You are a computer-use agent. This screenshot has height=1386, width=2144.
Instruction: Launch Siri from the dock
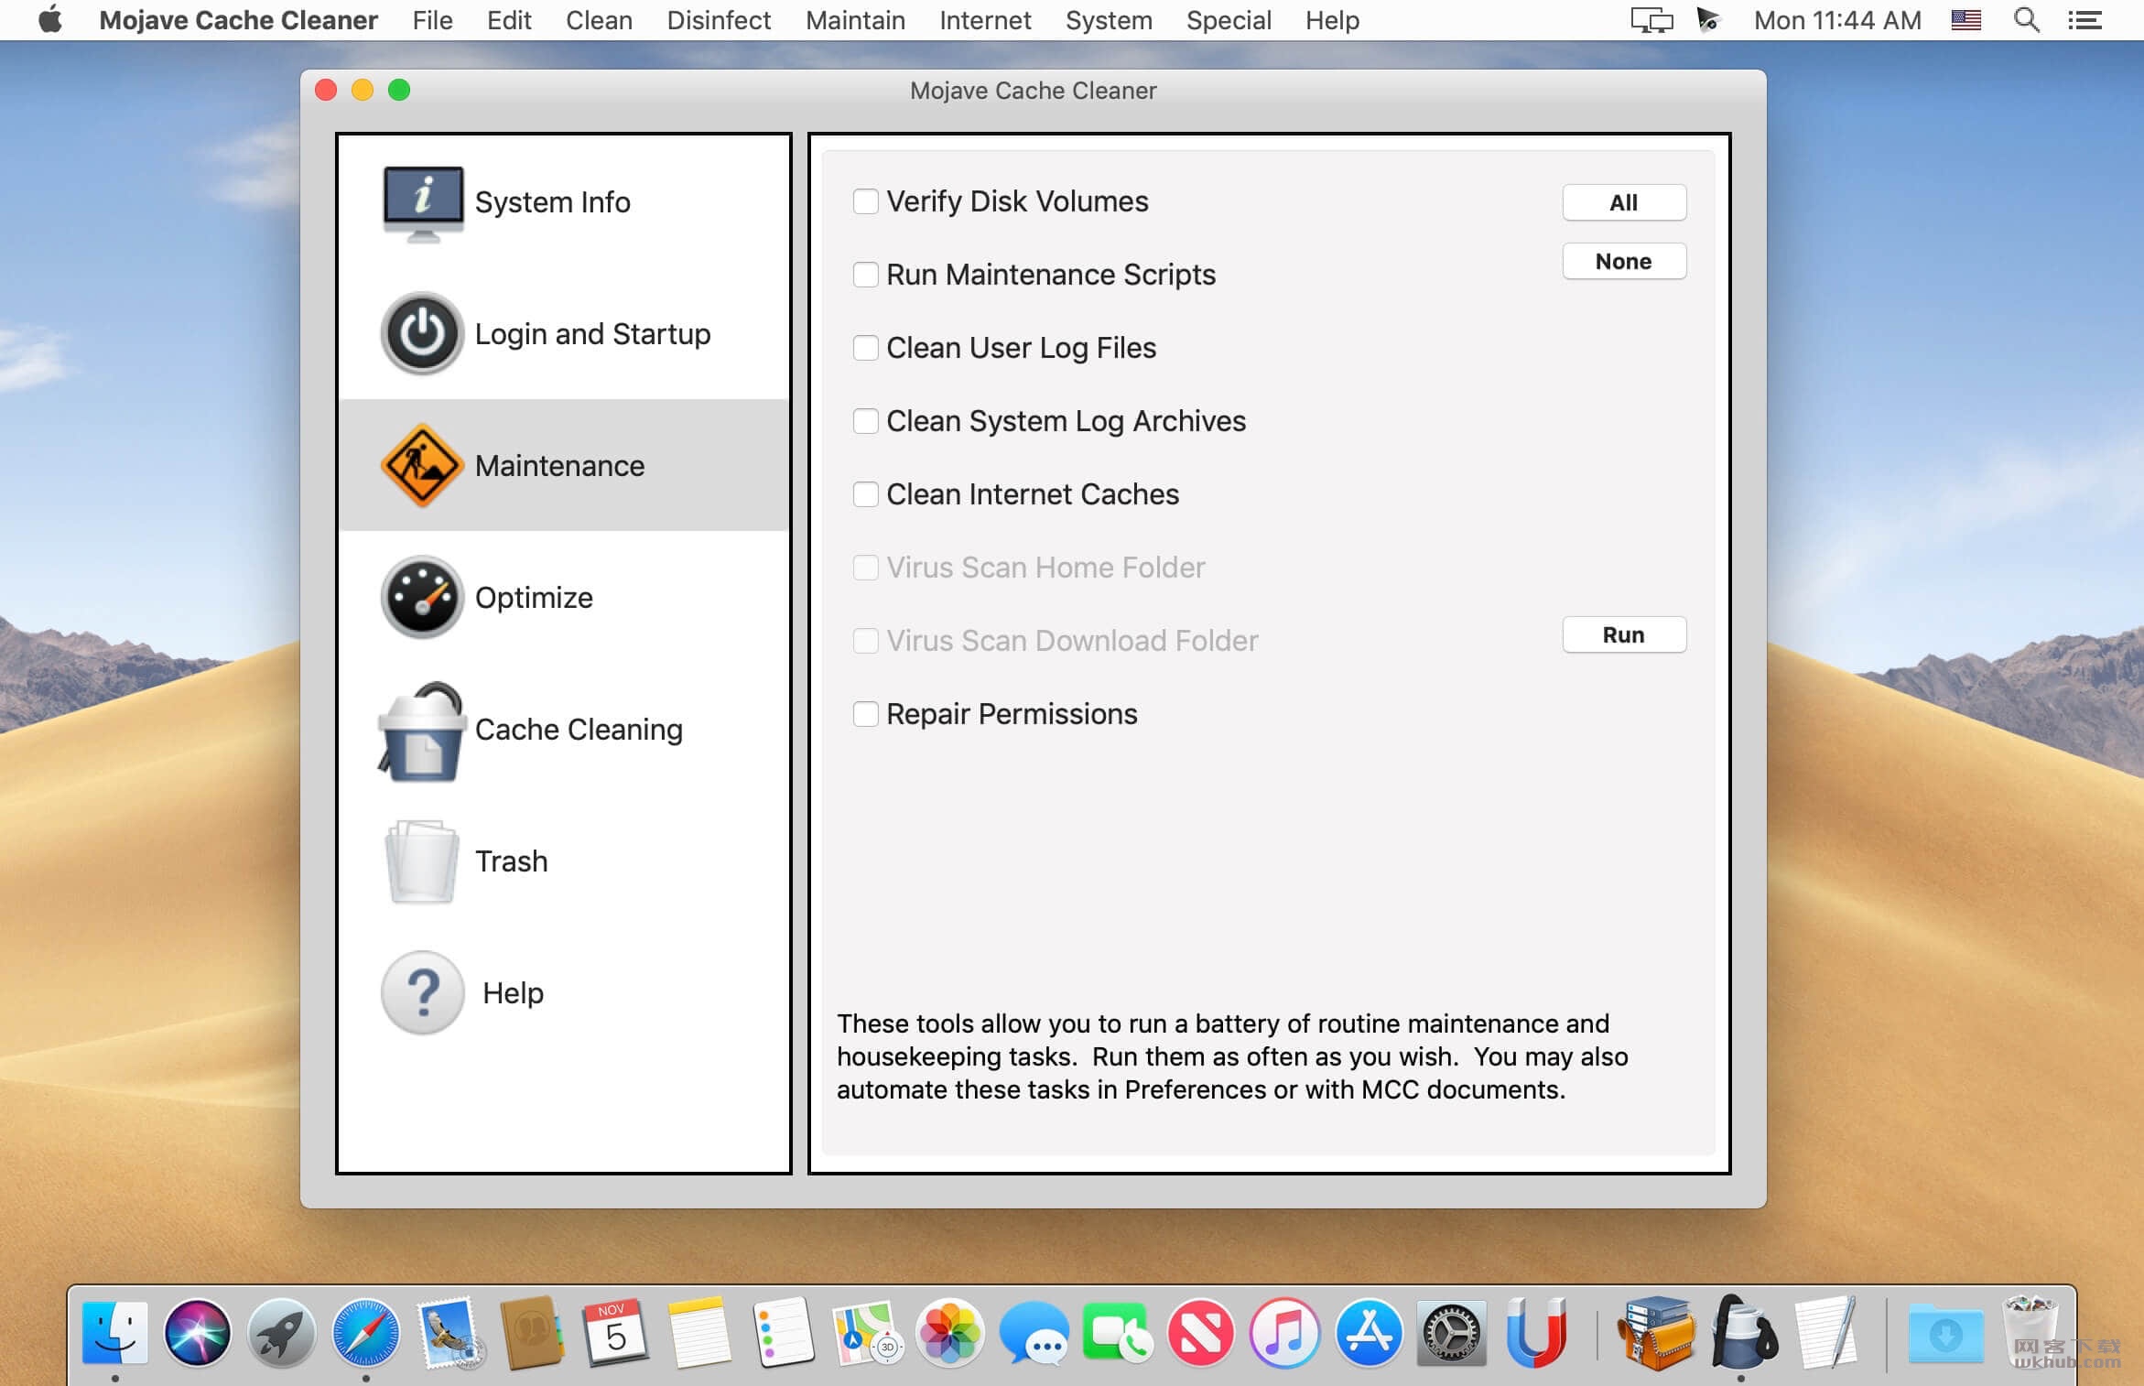pyautogui.click(x=197, y=1333)
